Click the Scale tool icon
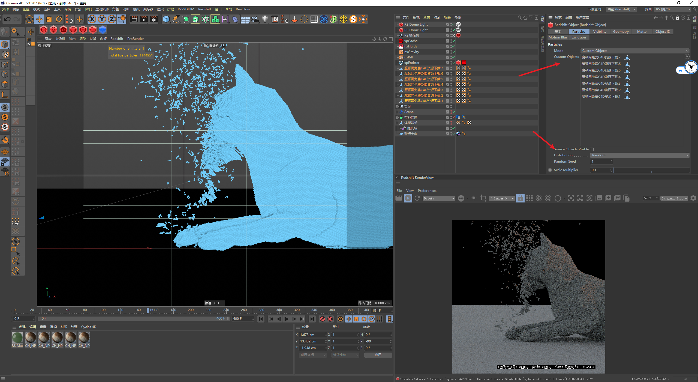698x382 pixels. coord(49,19)
